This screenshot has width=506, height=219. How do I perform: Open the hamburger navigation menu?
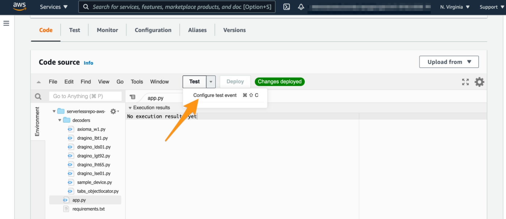coord(6,23)
